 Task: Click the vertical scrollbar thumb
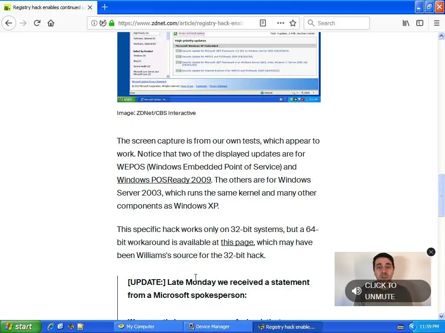click(442, 196)
